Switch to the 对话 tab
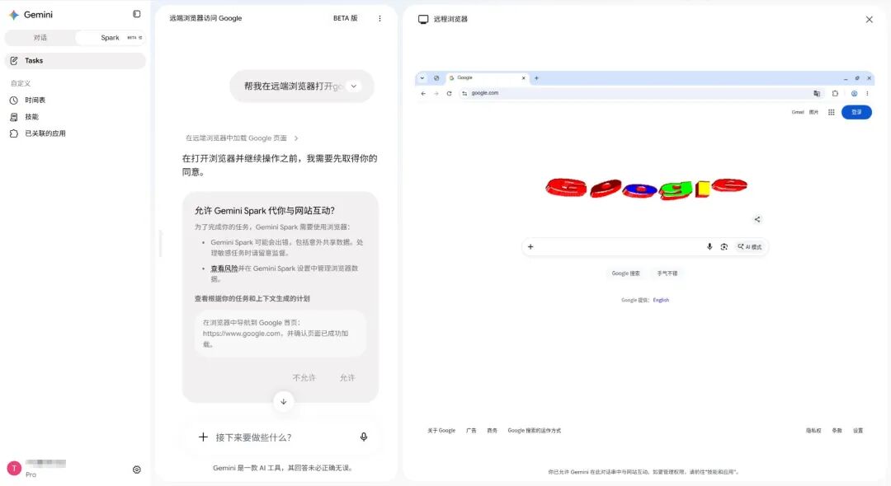The width and height of the screenshot is (891, 486). [40, 38]
